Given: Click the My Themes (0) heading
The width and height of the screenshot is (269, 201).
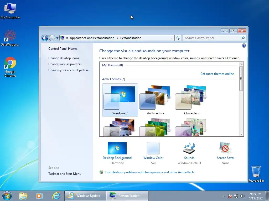Looking at the screenshot, I should 112,65.
